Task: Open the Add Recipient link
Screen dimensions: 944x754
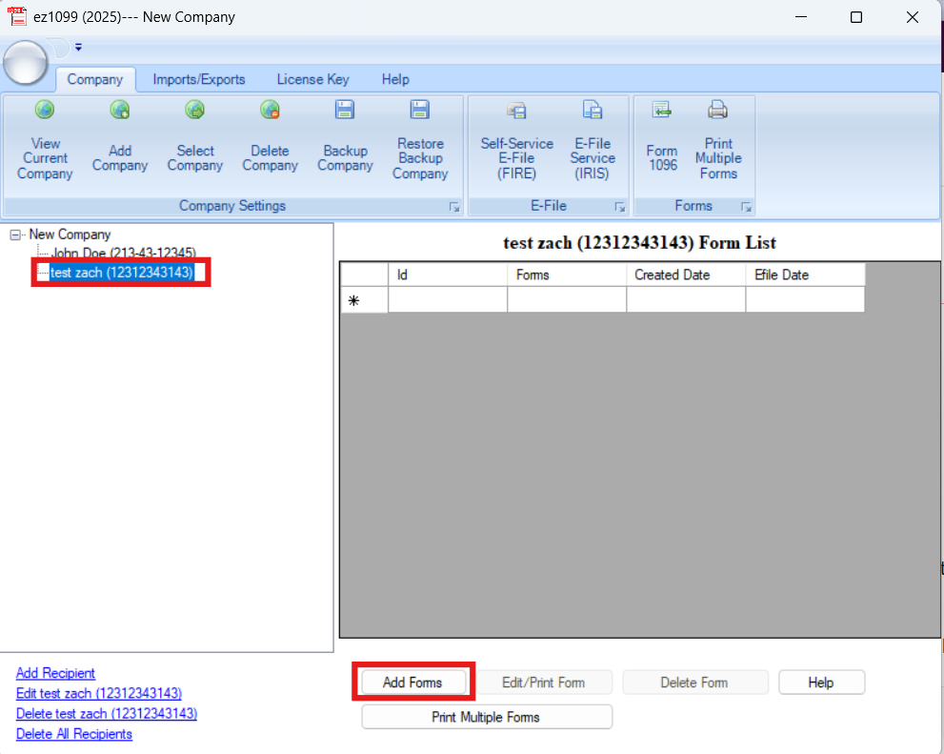Action: coord(55,673)
